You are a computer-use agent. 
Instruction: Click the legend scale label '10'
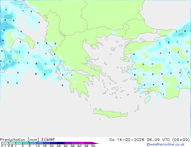coord(38,146)
